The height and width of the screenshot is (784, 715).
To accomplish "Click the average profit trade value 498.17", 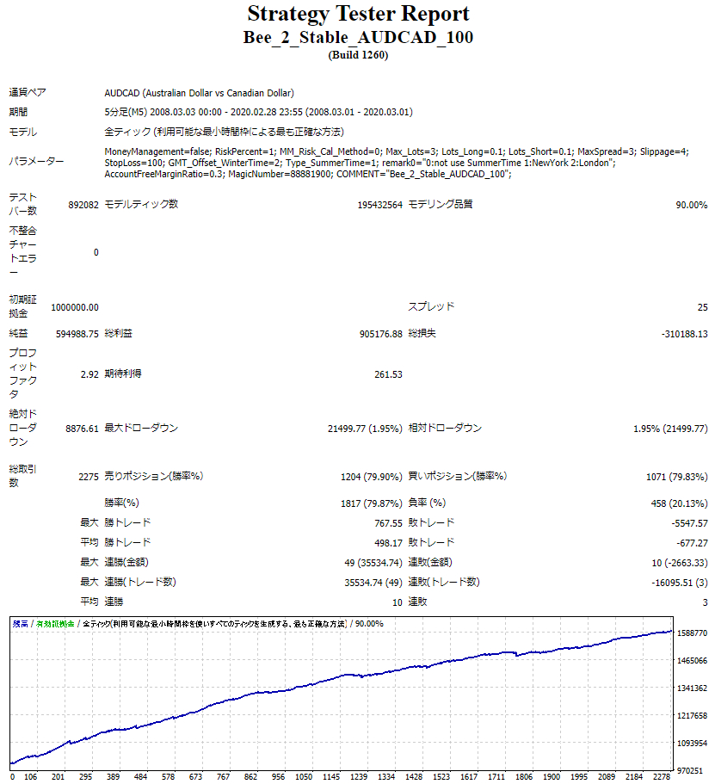I will (x=388, y=543).
